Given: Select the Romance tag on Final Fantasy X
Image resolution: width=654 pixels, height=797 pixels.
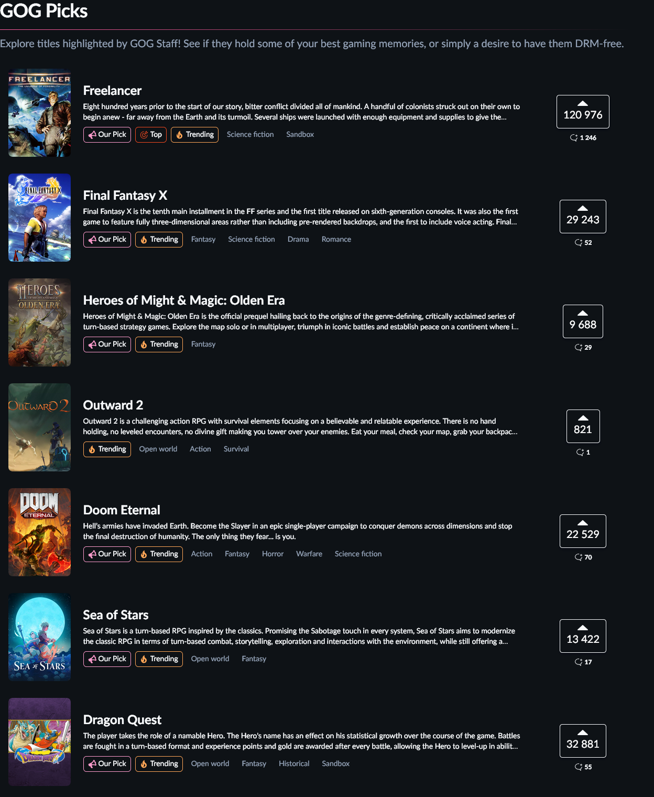Looking at the screenshot, I should point(336,240).
